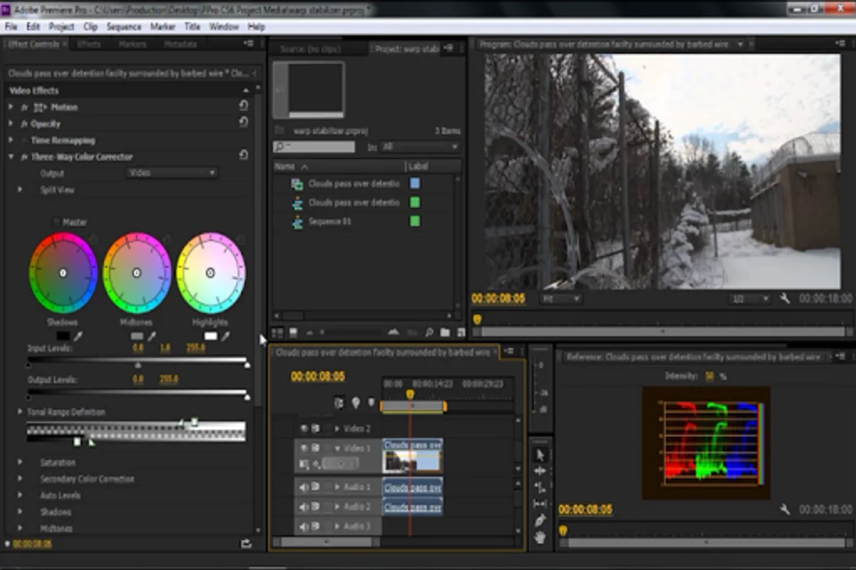Click the Shadows eyedropper icon
This screenshot has width=856, height=570.
(79, 336)
